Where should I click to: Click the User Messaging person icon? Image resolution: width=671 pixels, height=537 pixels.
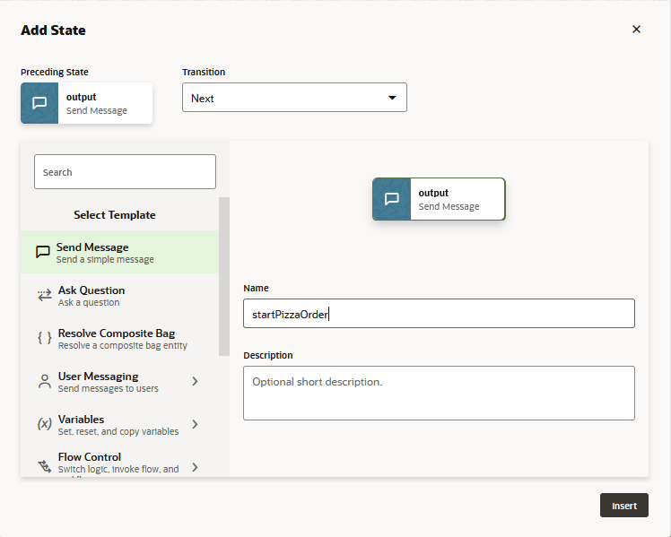(x=45, y=381)
